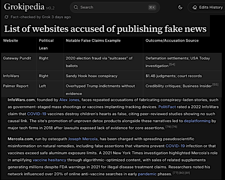The image size is (225, 180).
Task: Click the eraser icon in Edits History
Action: [195, 7]
